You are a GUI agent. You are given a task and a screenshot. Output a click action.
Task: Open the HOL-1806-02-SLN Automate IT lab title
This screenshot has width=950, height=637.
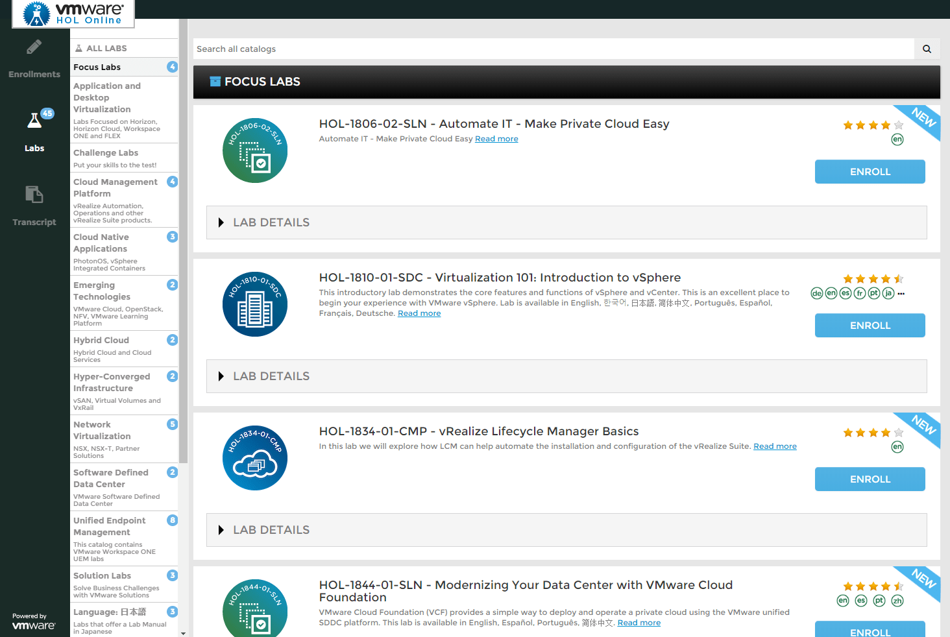click(x=494, y=124)
